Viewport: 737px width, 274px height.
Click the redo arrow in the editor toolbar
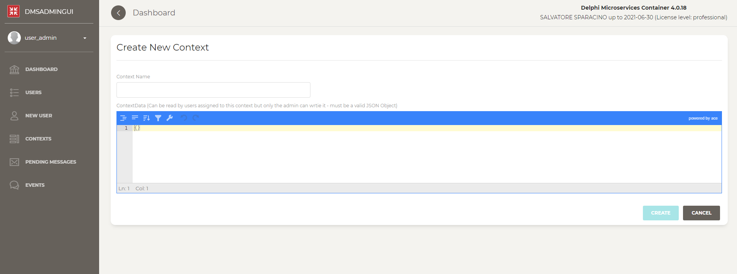click(x=196, y=118)
